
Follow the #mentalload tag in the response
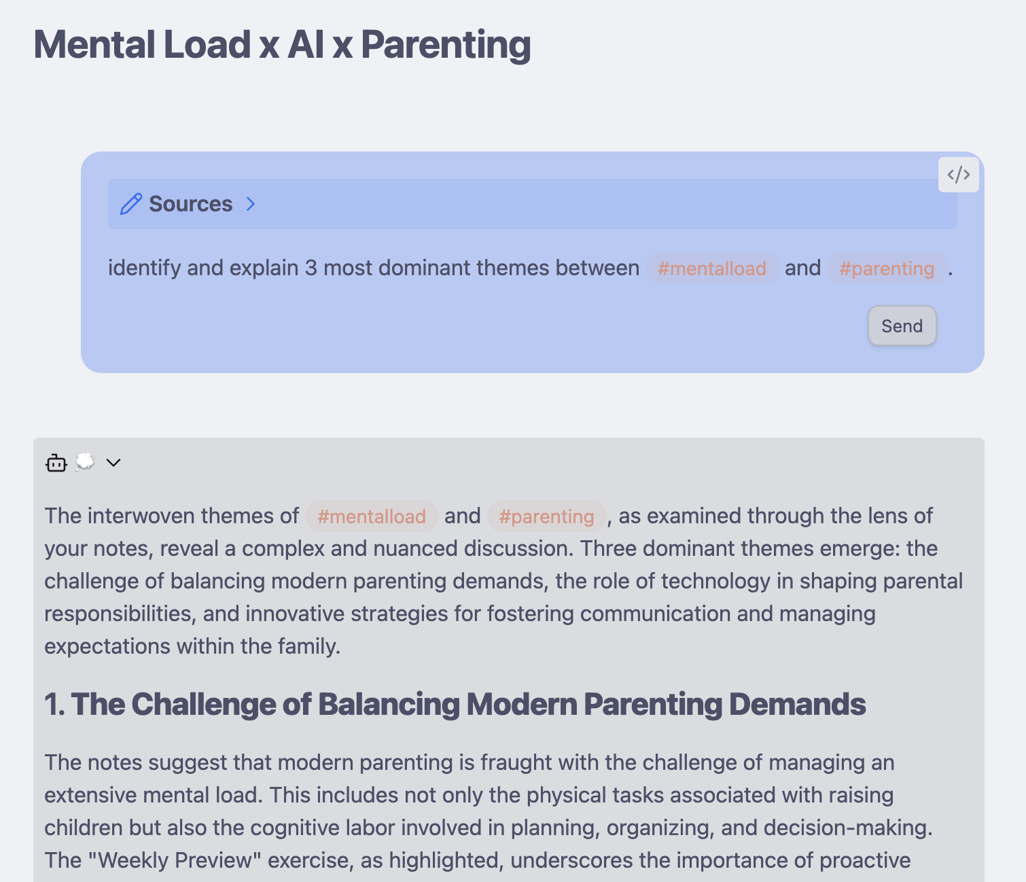(371, 516)
